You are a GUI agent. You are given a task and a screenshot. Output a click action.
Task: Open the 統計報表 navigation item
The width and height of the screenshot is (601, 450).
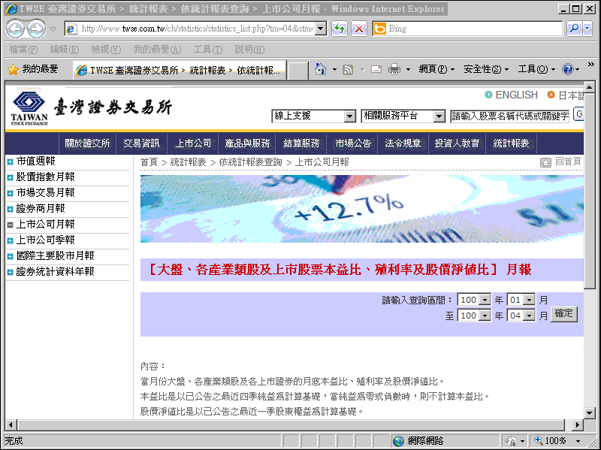(x=511, y=143)
